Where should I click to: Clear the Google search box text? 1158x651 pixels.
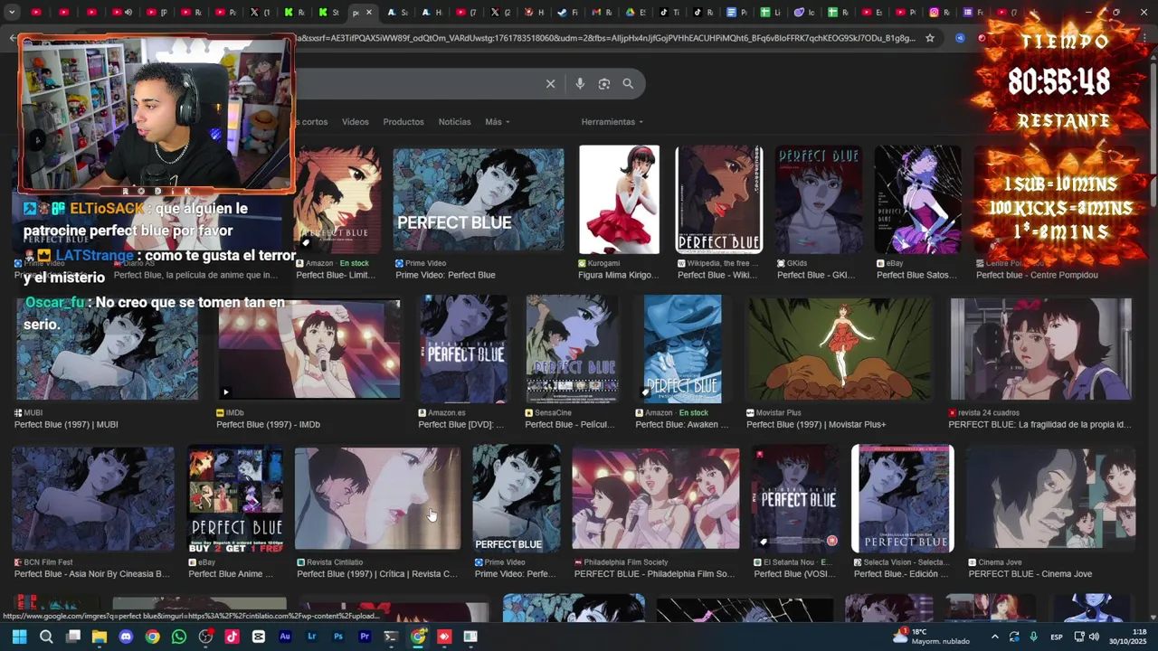click(x=550, y=84)
